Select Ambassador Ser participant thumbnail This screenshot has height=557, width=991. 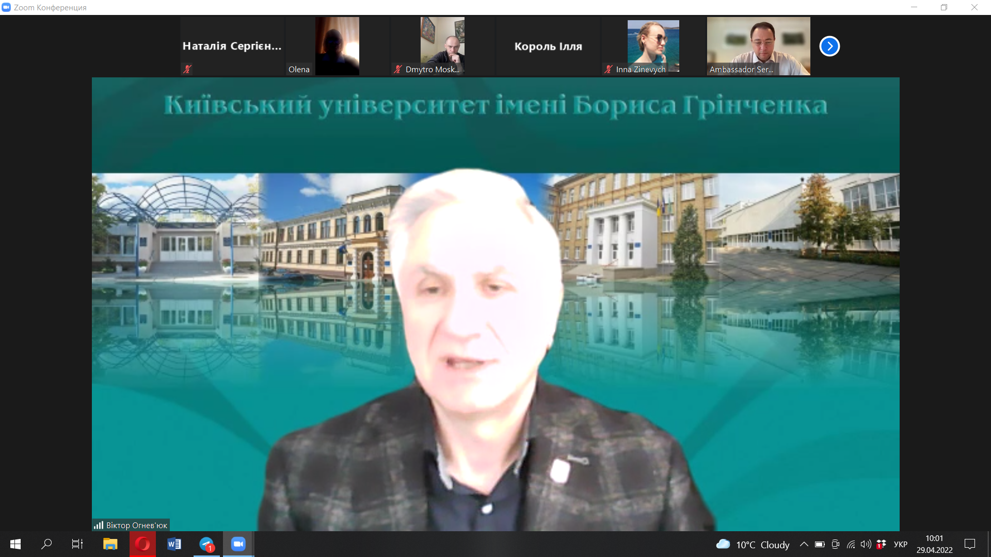758,46
